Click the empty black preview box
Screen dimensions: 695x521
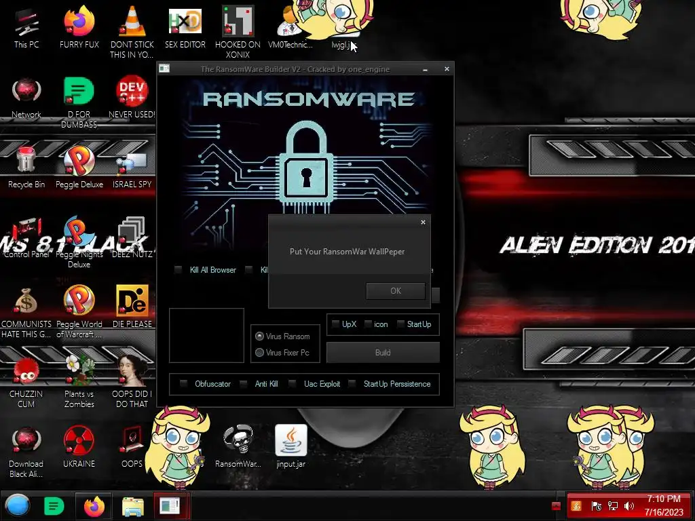click(x=206, y=335)
